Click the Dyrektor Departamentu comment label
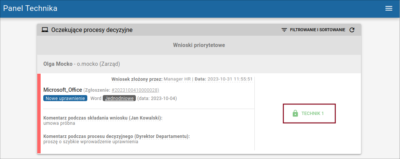 (x=117, y=136)
